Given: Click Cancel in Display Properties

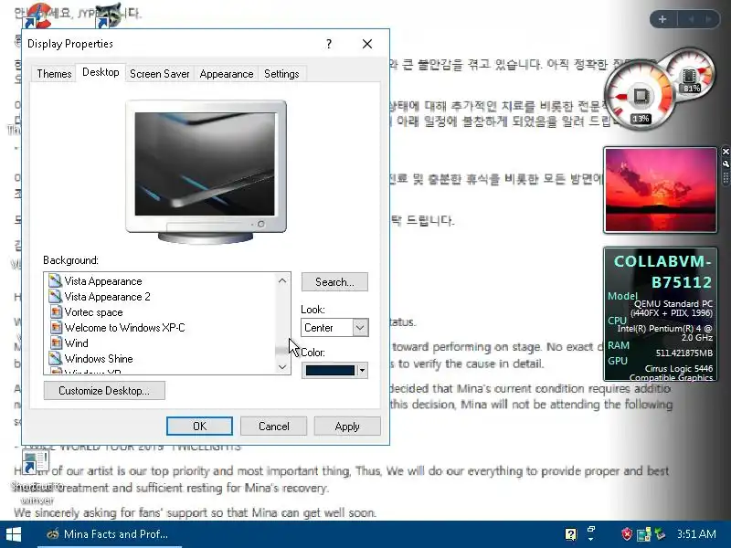Looking at the screenshot, I should point(273,426).
